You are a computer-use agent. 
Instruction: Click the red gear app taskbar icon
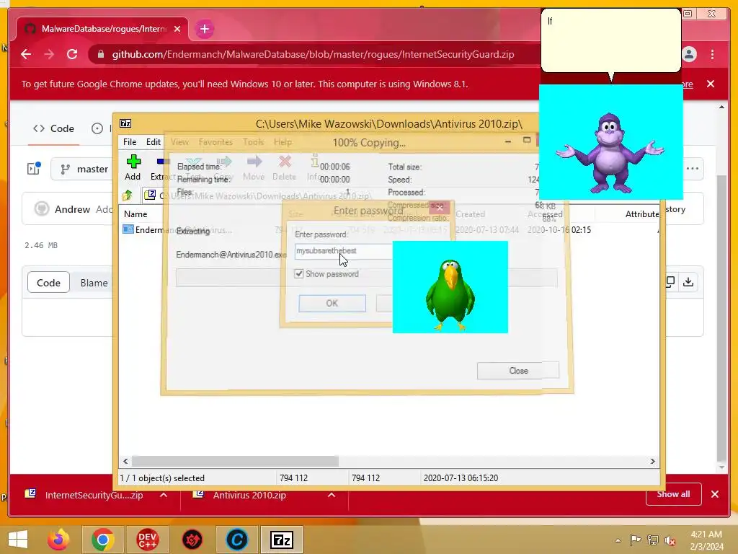tap(192, 540)
